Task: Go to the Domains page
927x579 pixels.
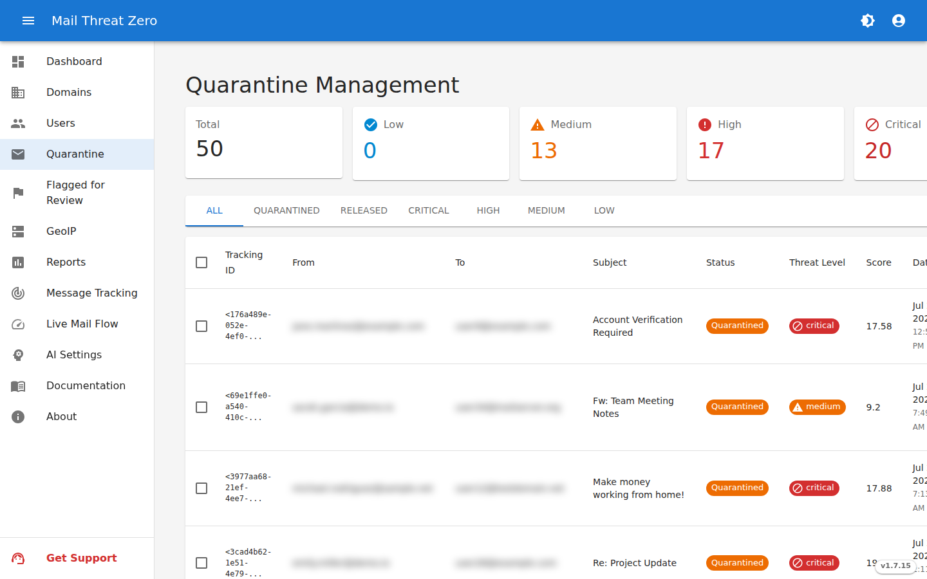Action: (77, 93)
